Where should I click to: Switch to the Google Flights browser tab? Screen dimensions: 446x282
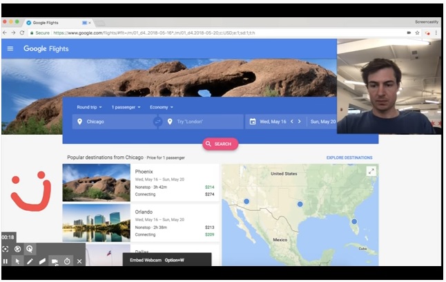52,22
